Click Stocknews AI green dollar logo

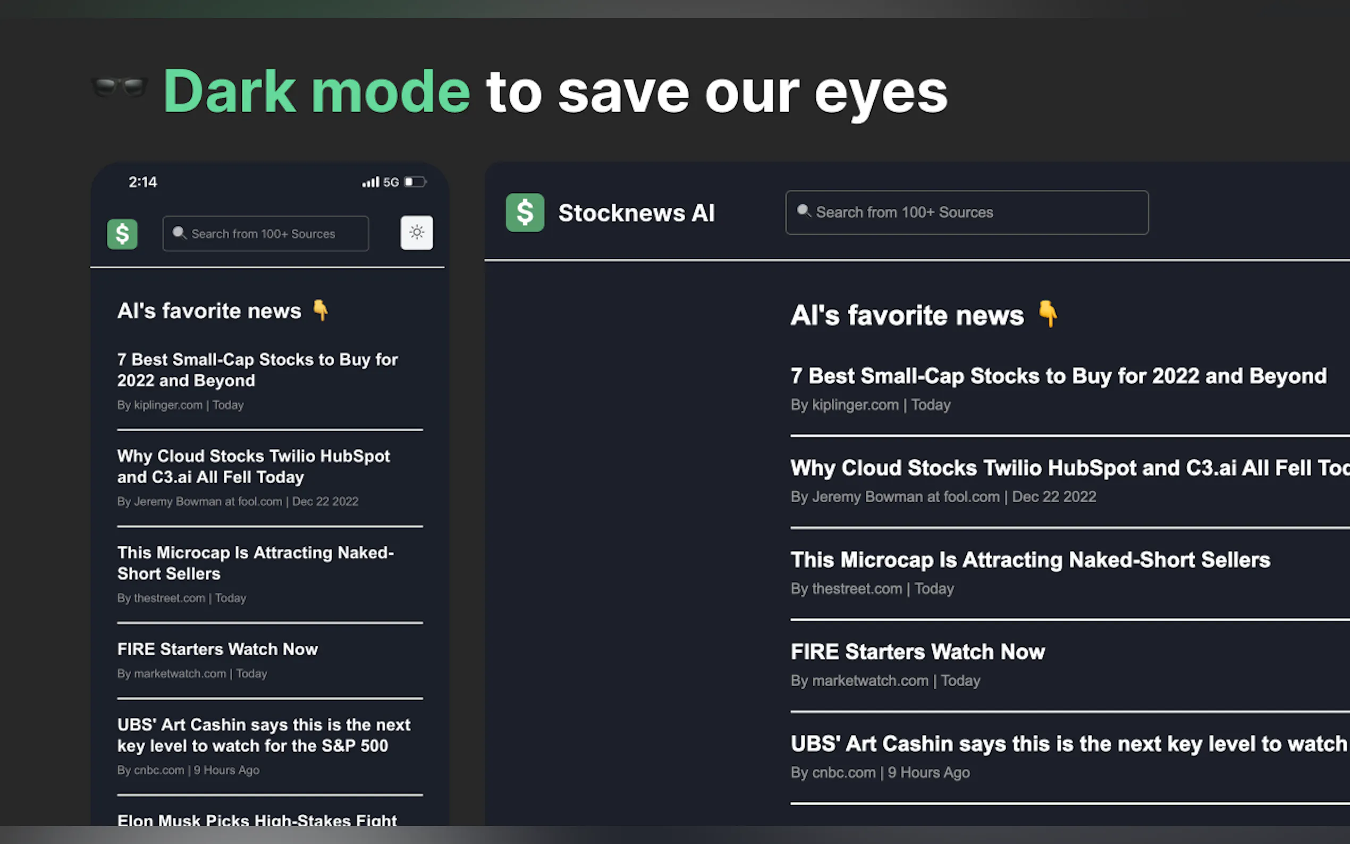point(525,213)
